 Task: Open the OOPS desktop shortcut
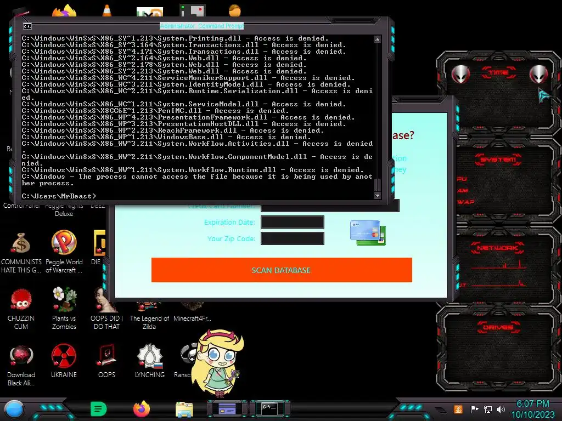click(106, 356)
